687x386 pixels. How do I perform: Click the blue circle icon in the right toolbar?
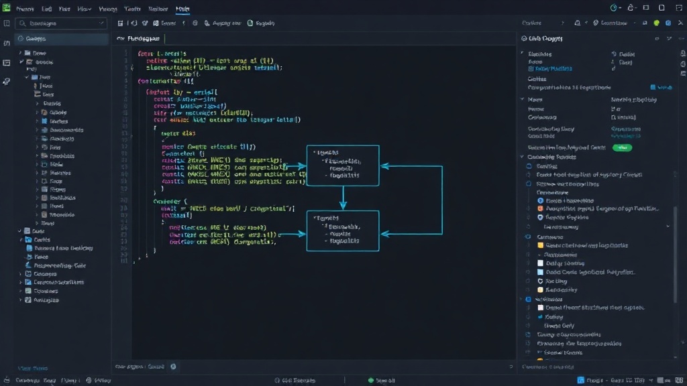pyautogui.click(x=668, y=23)
